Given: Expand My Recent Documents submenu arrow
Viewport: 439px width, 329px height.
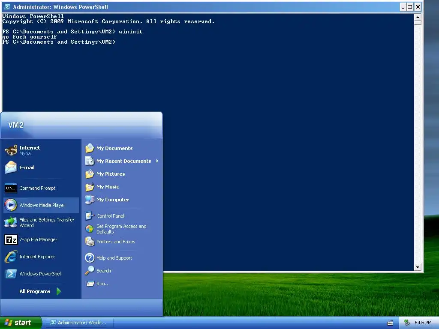Looking at the screenshot, I should click(157, 161).
